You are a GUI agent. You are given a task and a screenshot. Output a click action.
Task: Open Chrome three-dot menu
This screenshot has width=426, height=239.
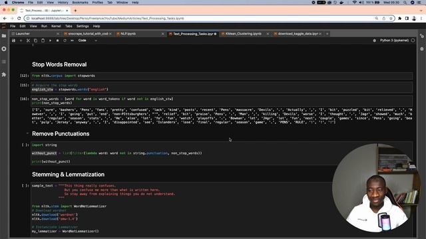tap(421, 19)
